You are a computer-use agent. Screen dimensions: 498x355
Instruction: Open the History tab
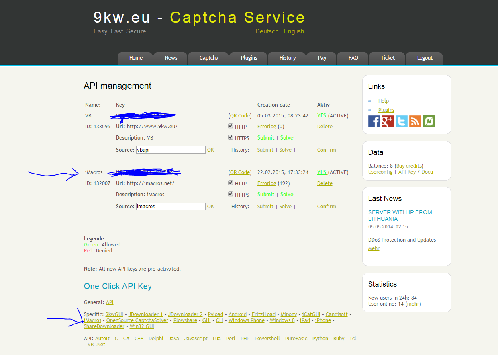(288, 58)
